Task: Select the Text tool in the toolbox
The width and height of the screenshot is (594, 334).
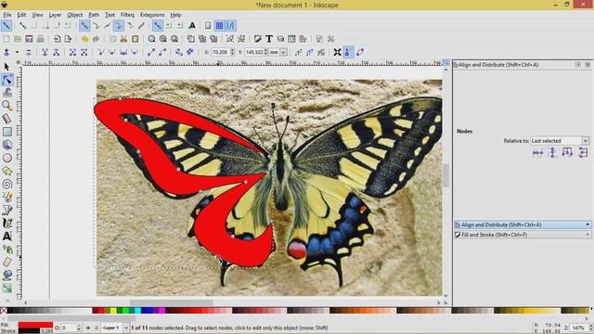Action: (x=6, y=237)
